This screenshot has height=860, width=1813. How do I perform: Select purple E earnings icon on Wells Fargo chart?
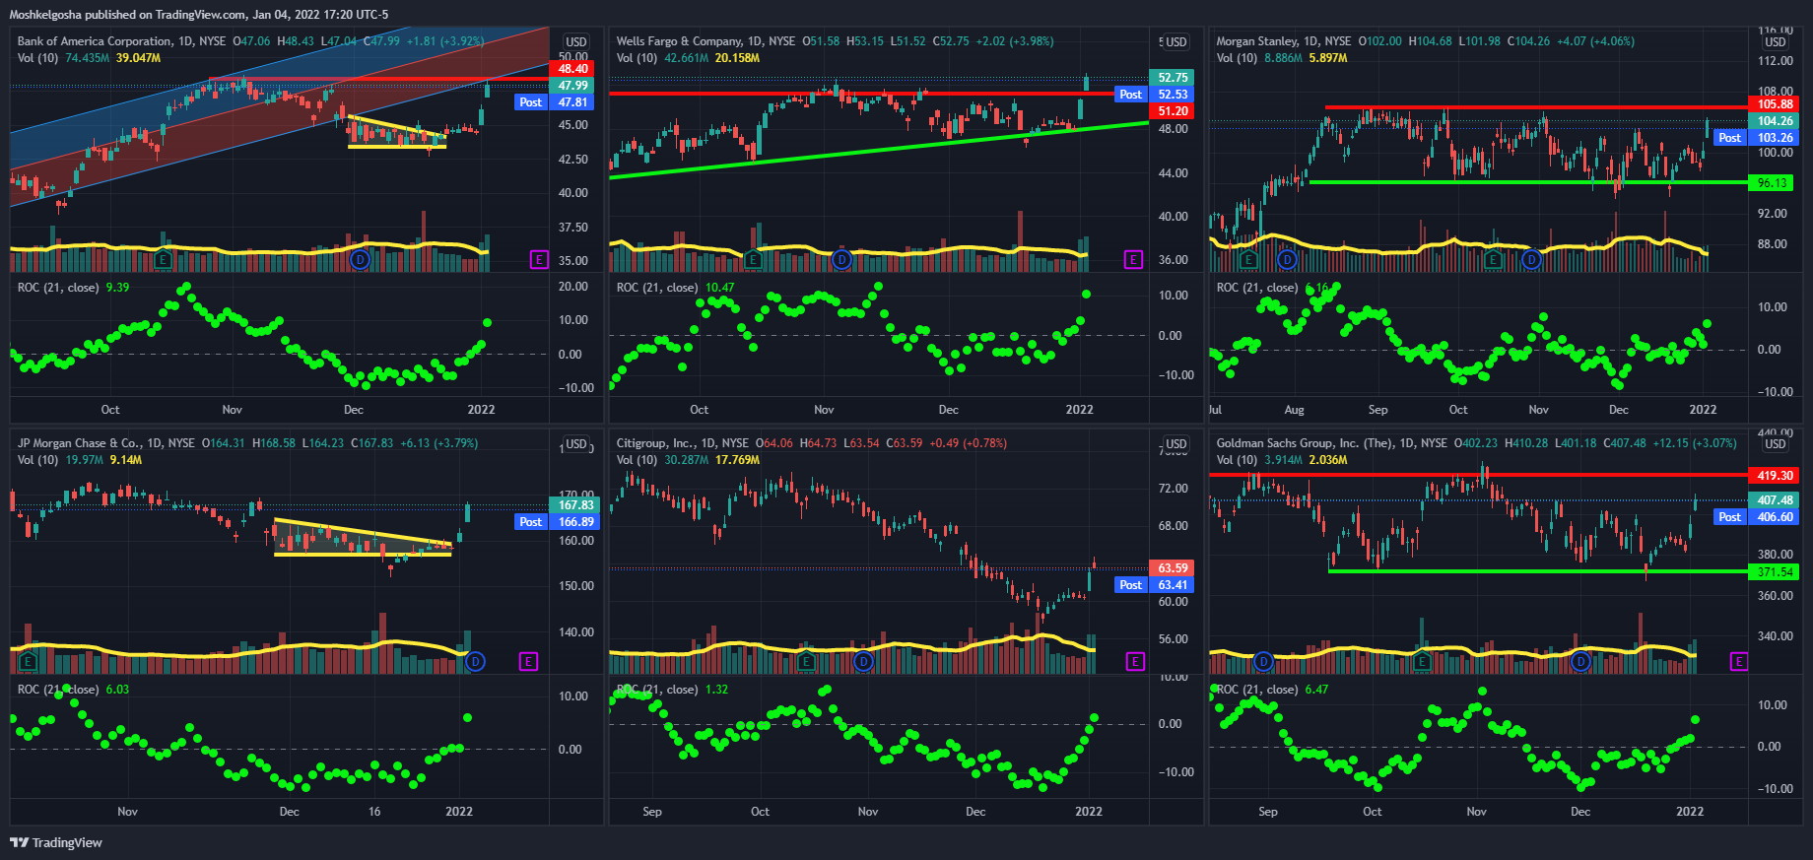1133,260
